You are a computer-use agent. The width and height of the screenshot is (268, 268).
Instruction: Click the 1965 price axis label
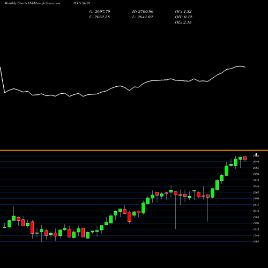256,217
